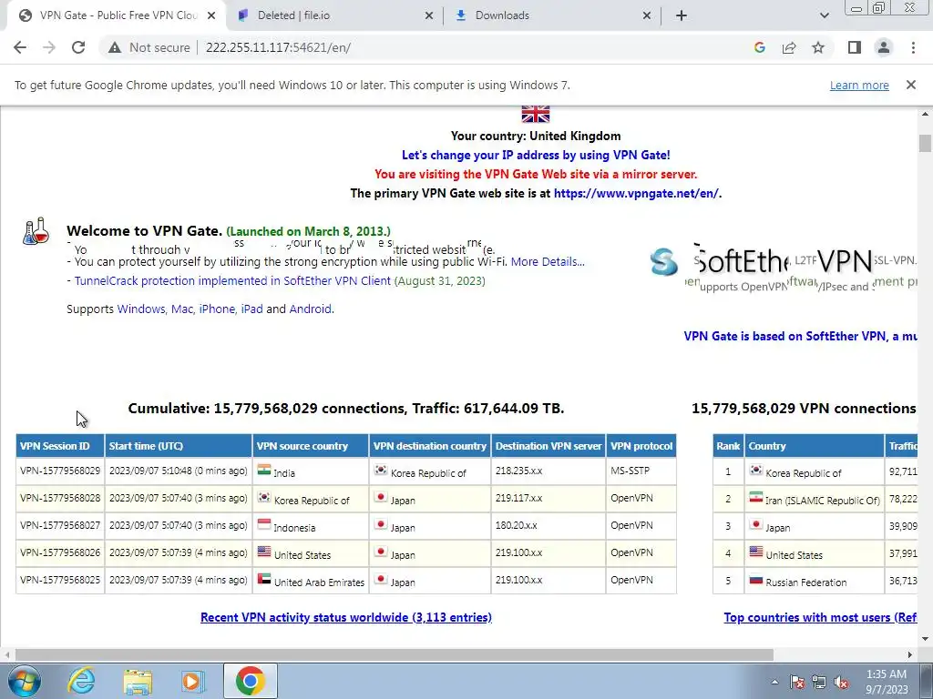933x699 pixels.
Task: Click the vertical scrollbar down arrow
Action: [925, 639]
